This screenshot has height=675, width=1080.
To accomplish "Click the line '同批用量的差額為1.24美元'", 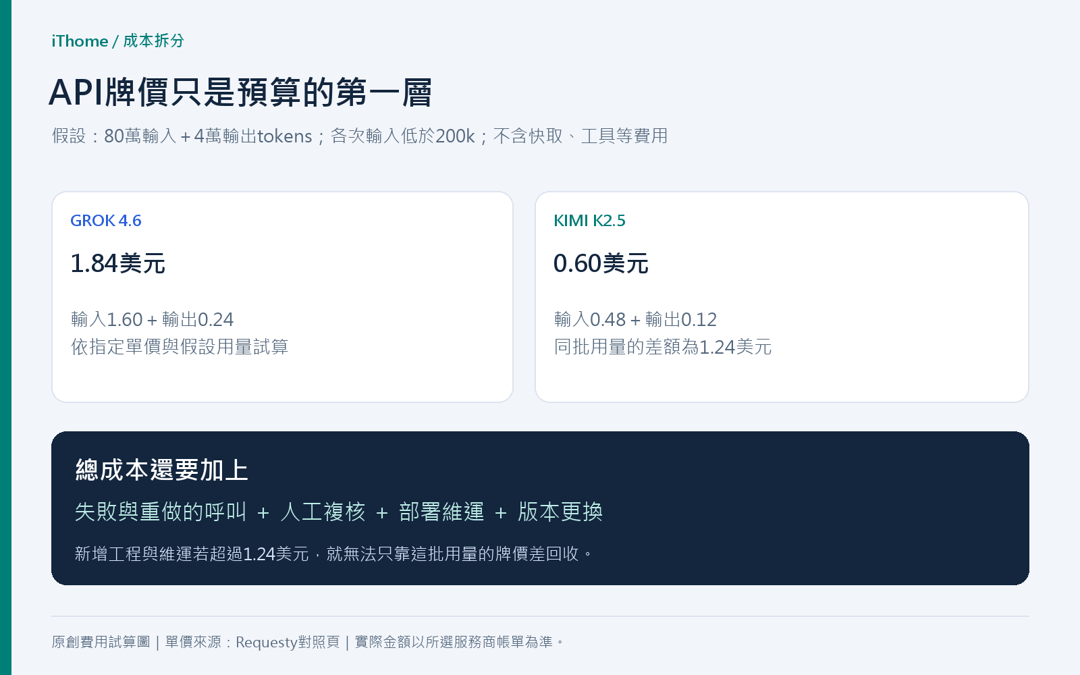I will pos(663,347).
